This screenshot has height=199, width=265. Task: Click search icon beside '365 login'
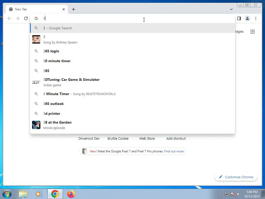coord(36,51)
